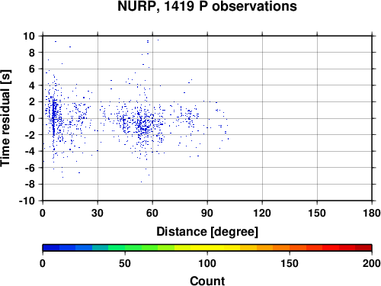The height and width of the screenshot is (286, 381).
Task: Click the x-axis tick label 180
Action: click(372, 213)
